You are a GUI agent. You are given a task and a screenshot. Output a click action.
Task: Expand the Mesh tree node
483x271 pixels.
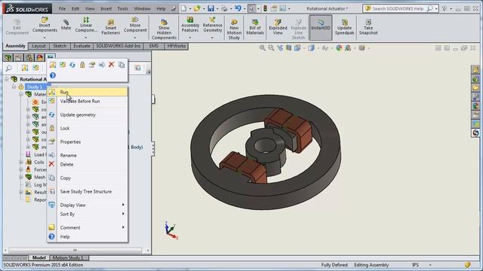[x=21, y=178]
